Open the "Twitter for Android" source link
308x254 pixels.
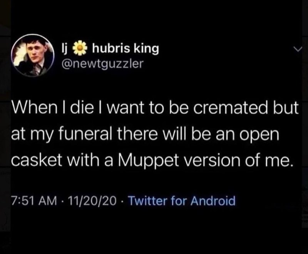pyautogui.click(x=180, y=201)
